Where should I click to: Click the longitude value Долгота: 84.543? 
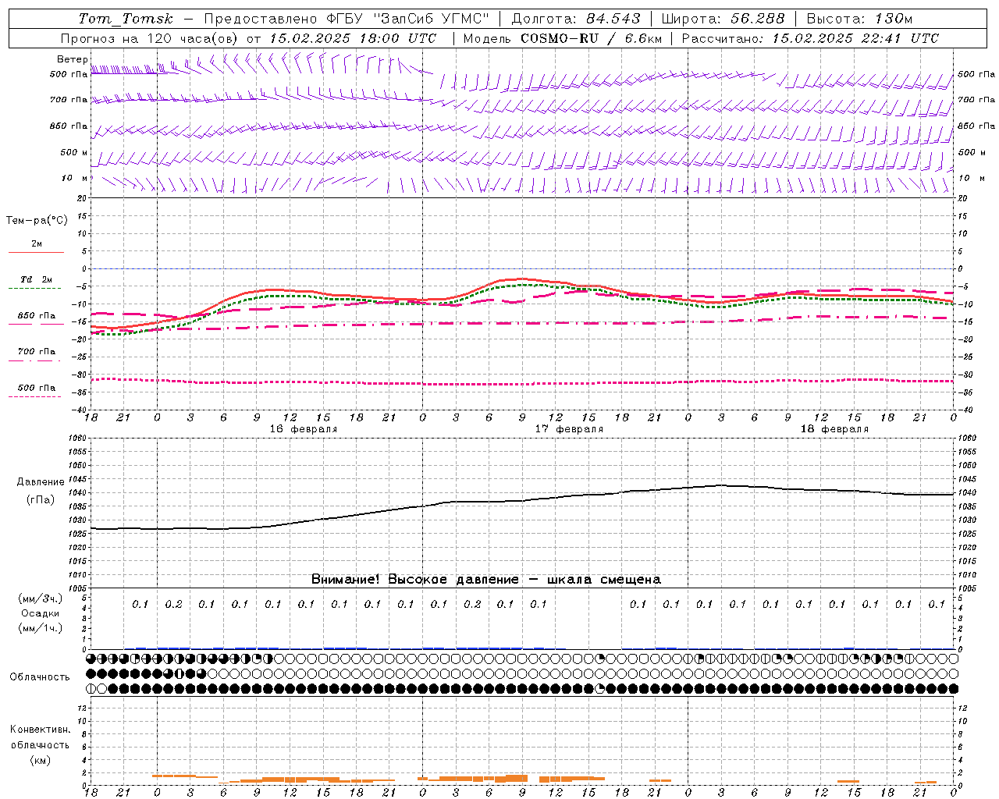tap(576, 19)
